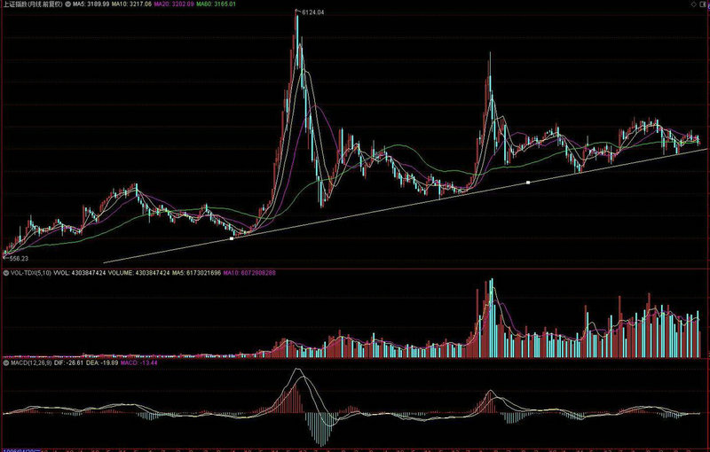Select the MA5: 3189.99 legend label
The image size is (710, 452).
pyautogui.click(x=93, y=4)
